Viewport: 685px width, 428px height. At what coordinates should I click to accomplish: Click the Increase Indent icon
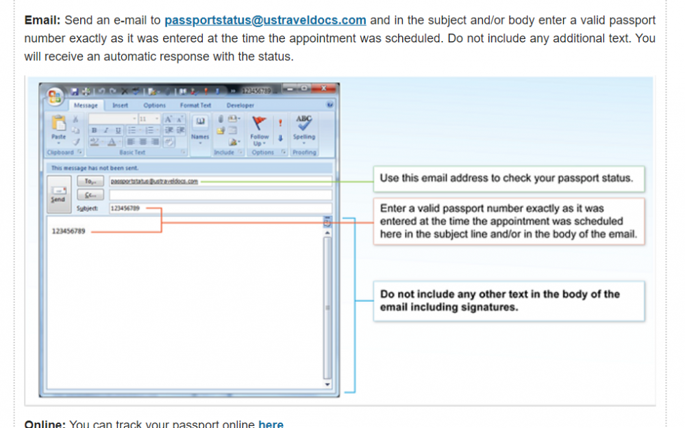(180, 131)
